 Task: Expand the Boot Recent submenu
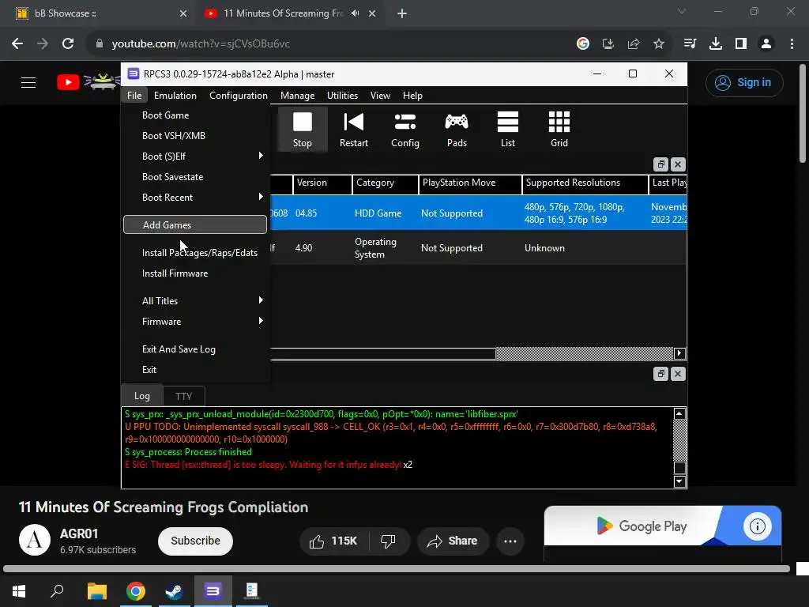click(196, 197)
